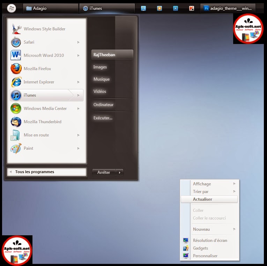This screenshot has width=267, height=266.
Task: Expand Microsoft Word 2010 jump list arrow
Action: (x=78, y=56)
